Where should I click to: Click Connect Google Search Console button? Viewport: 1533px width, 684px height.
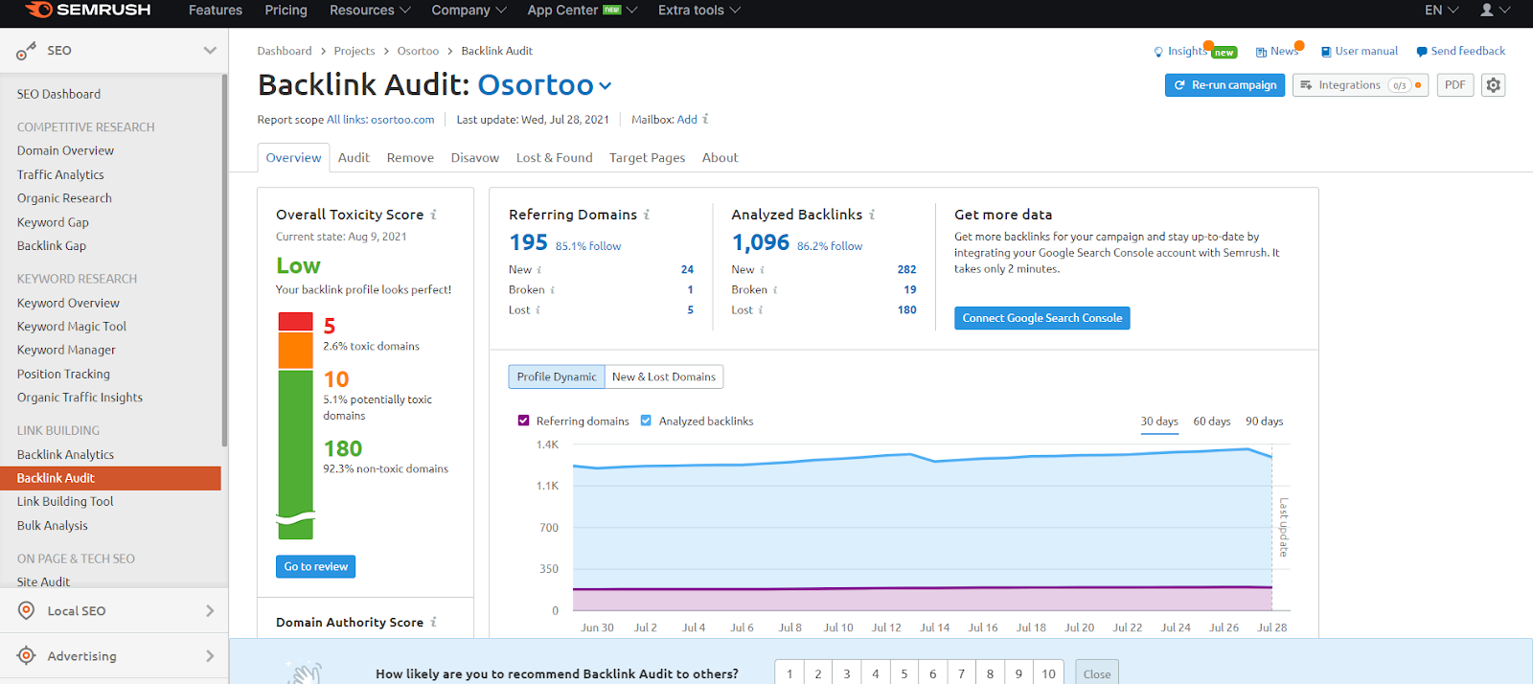point(1041,318)
